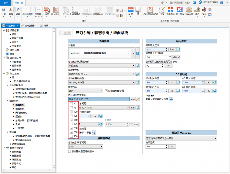Click the pencil edit icon beside 内区可用的管间距
This screenshot has height=174, width=230.
point(137,99)
